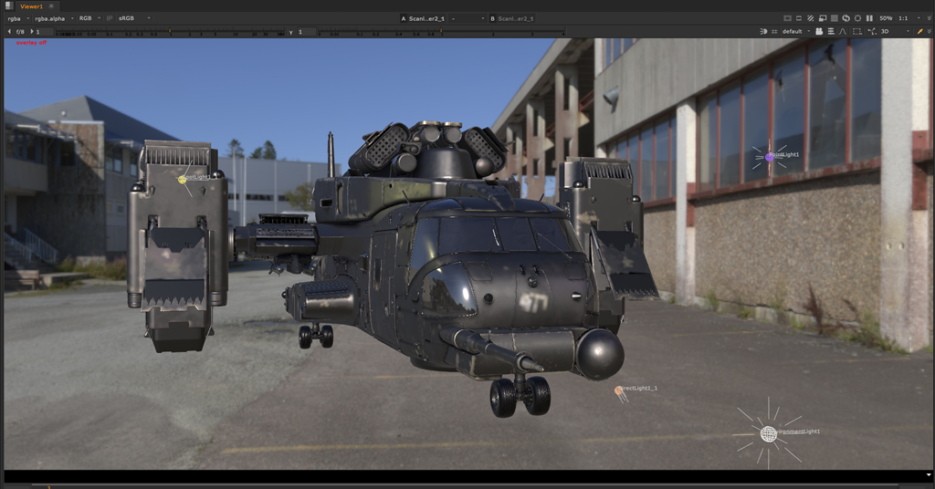Click the stacked lines icon beside camera lock
The height and width of the screenshot is (489, 935).
tap(831, 32)
